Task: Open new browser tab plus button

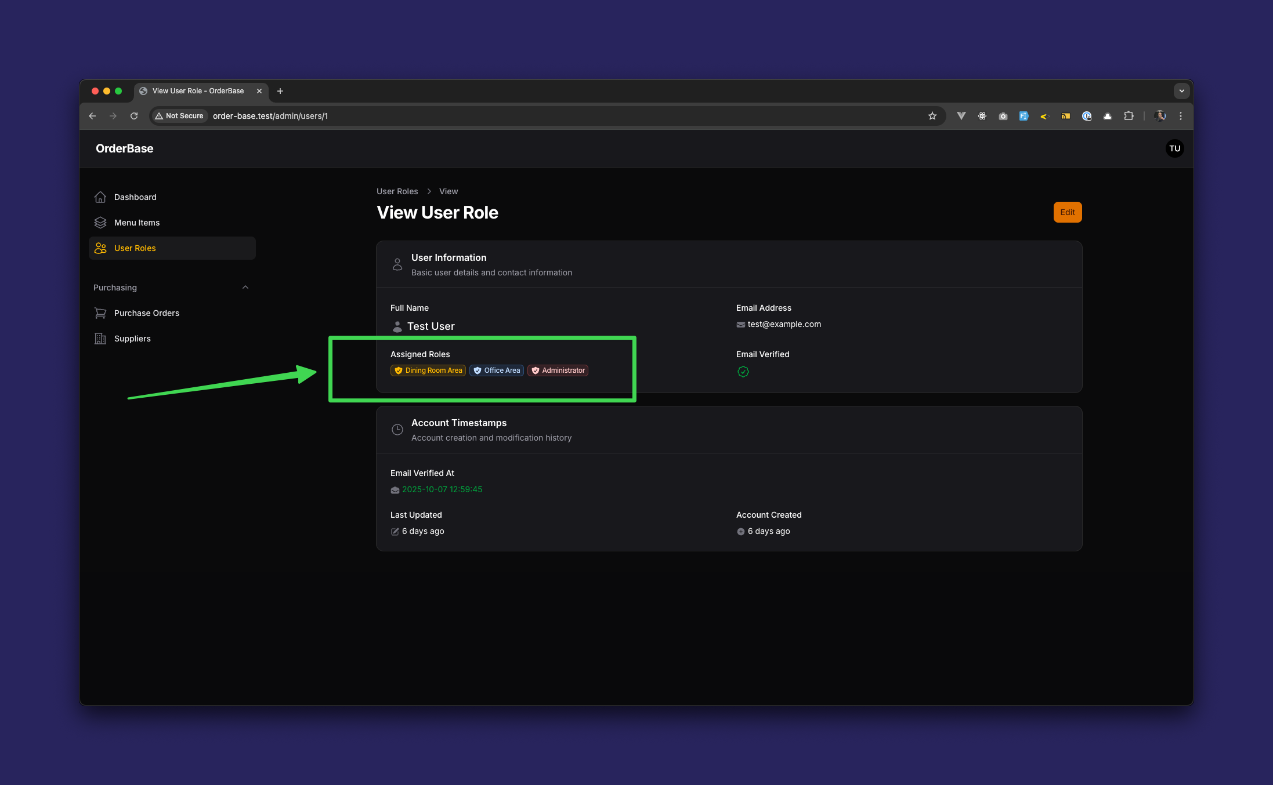Action: pyautogui.click(x=280, y=91)
